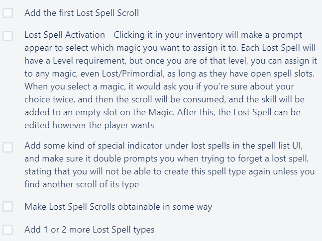
Task: Edit the 'Lost Spell Activation' item heading text
Action: pyautogui.click(x=65, y=35)
